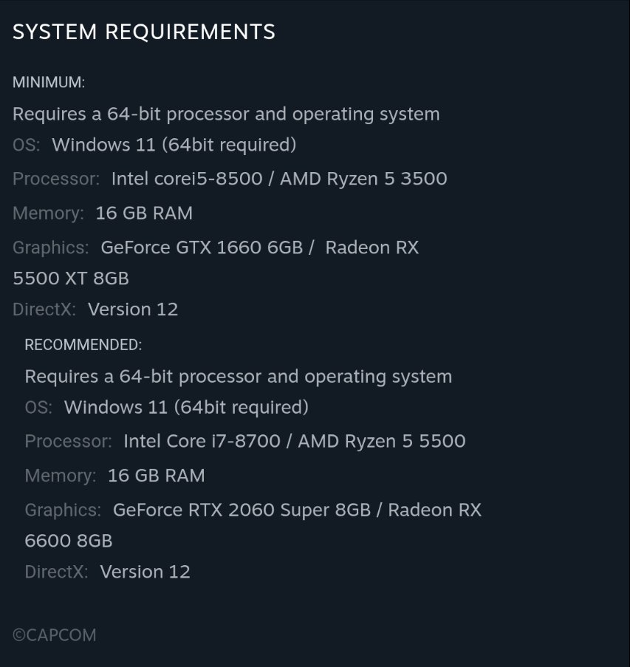The image size is (630, 667).
Task: Click the MINIMUM section label
Action: coord(49,83)
